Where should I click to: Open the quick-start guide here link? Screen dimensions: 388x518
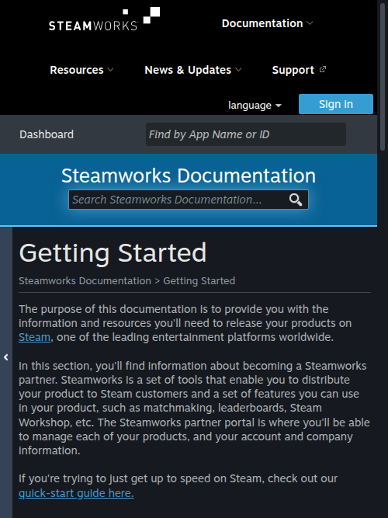76,493
